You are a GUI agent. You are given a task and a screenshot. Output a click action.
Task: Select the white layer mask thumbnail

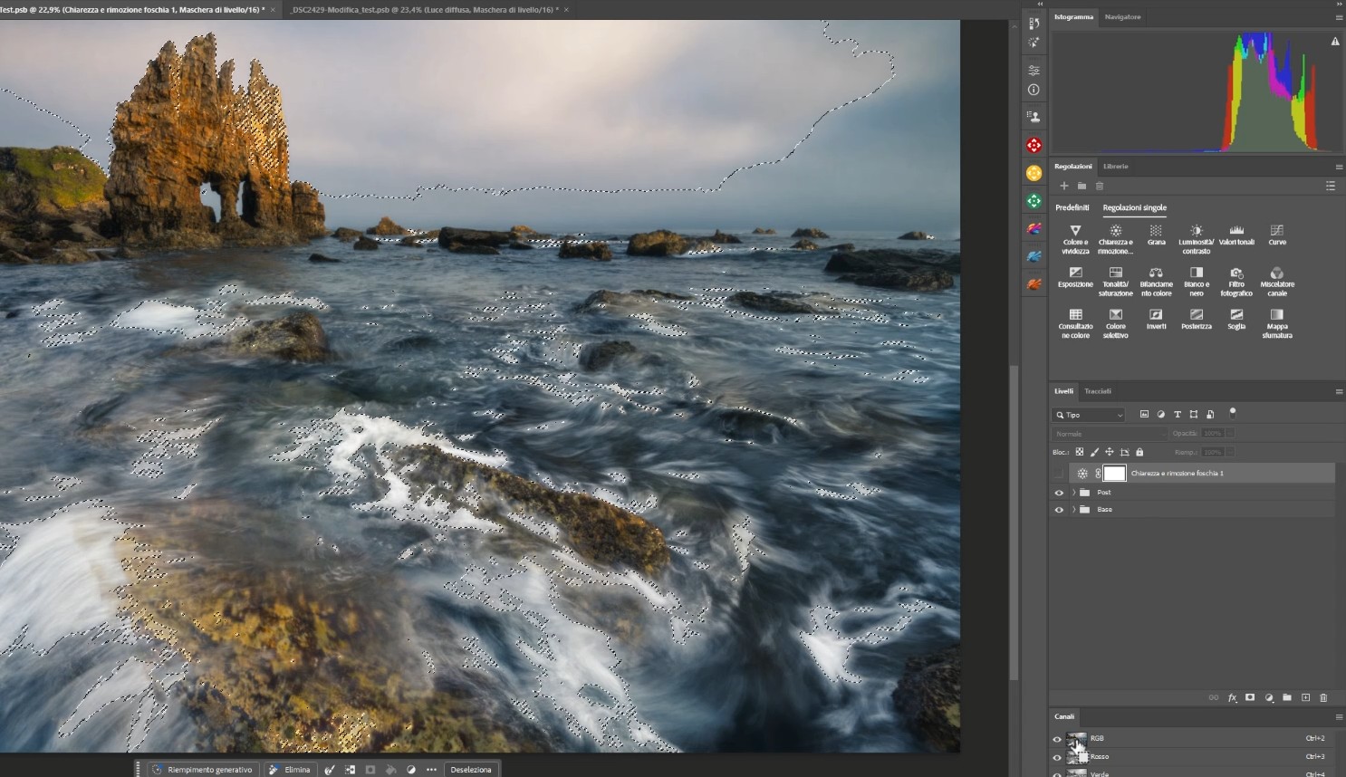1114,474
